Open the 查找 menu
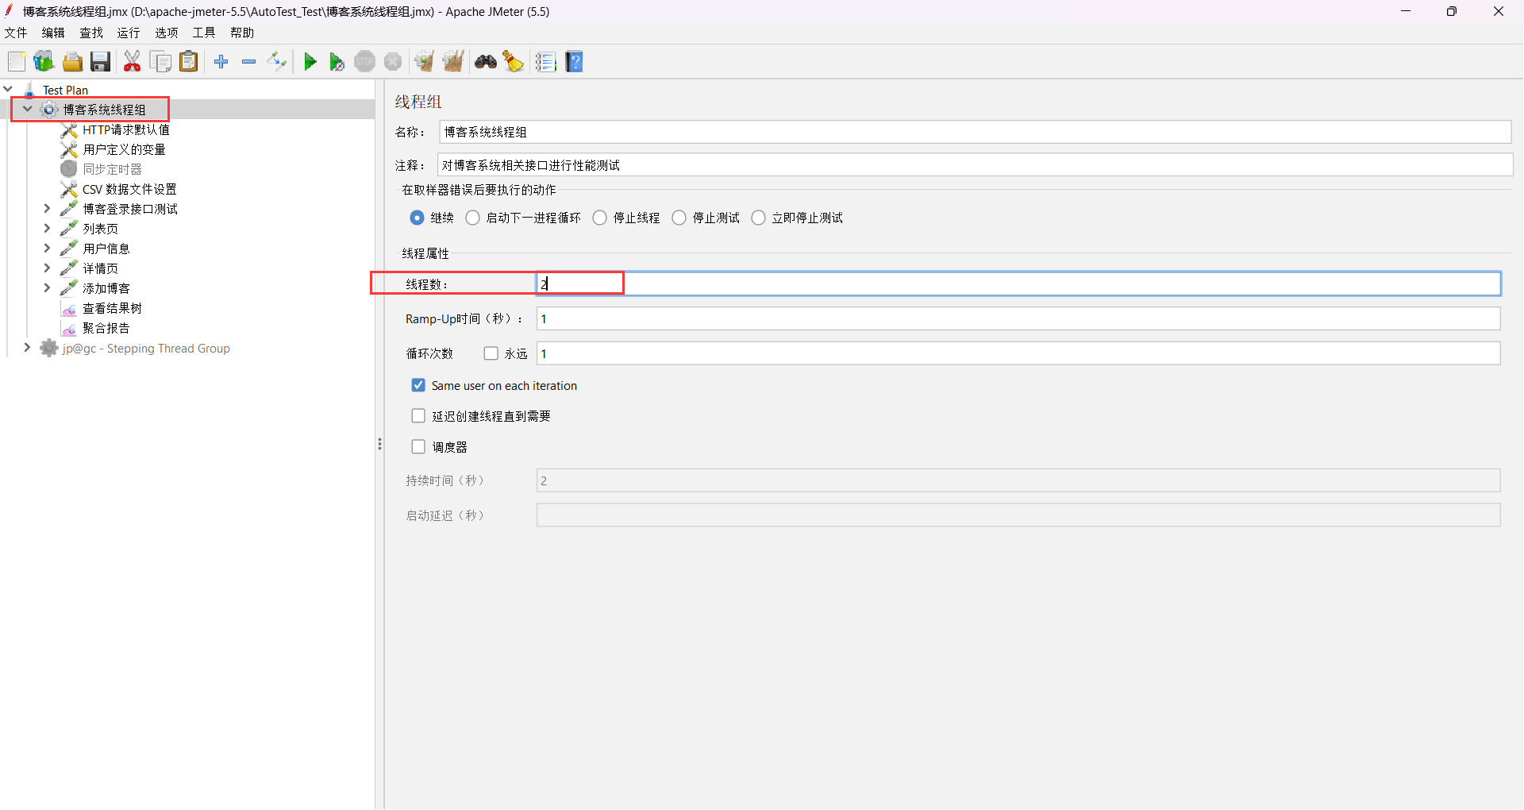1524x810 pixels. pos(91,33)
